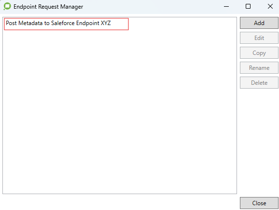Image resolution: width=279 pixels, height=210 pixels.
Task: Minimize the Endpoint Request Manager window
Action: pyautogui.click(x=226, y=7)
